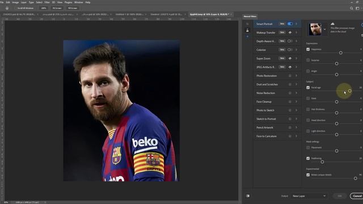
Task: Check the Surprise checkbox
Action: [308, 60]
